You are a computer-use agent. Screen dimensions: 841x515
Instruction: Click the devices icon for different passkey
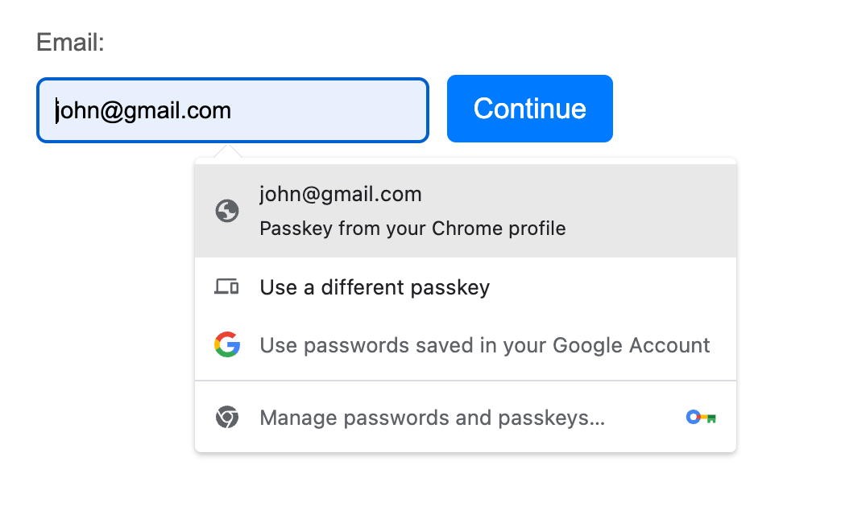[x=226, y=286]
